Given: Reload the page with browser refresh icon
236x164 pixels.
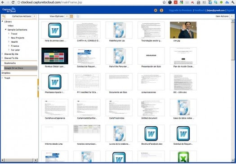Looking at the screenshot, I should [13, 2].
